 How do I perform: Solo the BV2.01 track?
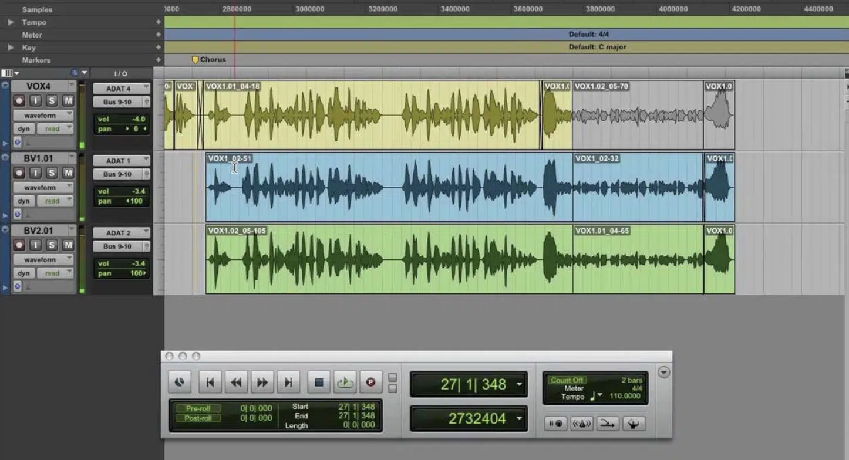click(x=52, y=245)
